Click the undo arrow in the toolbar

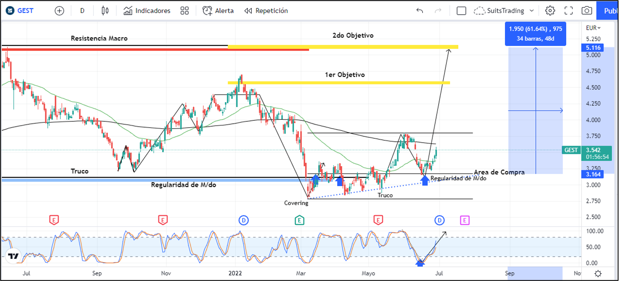(x=419, y=11)
